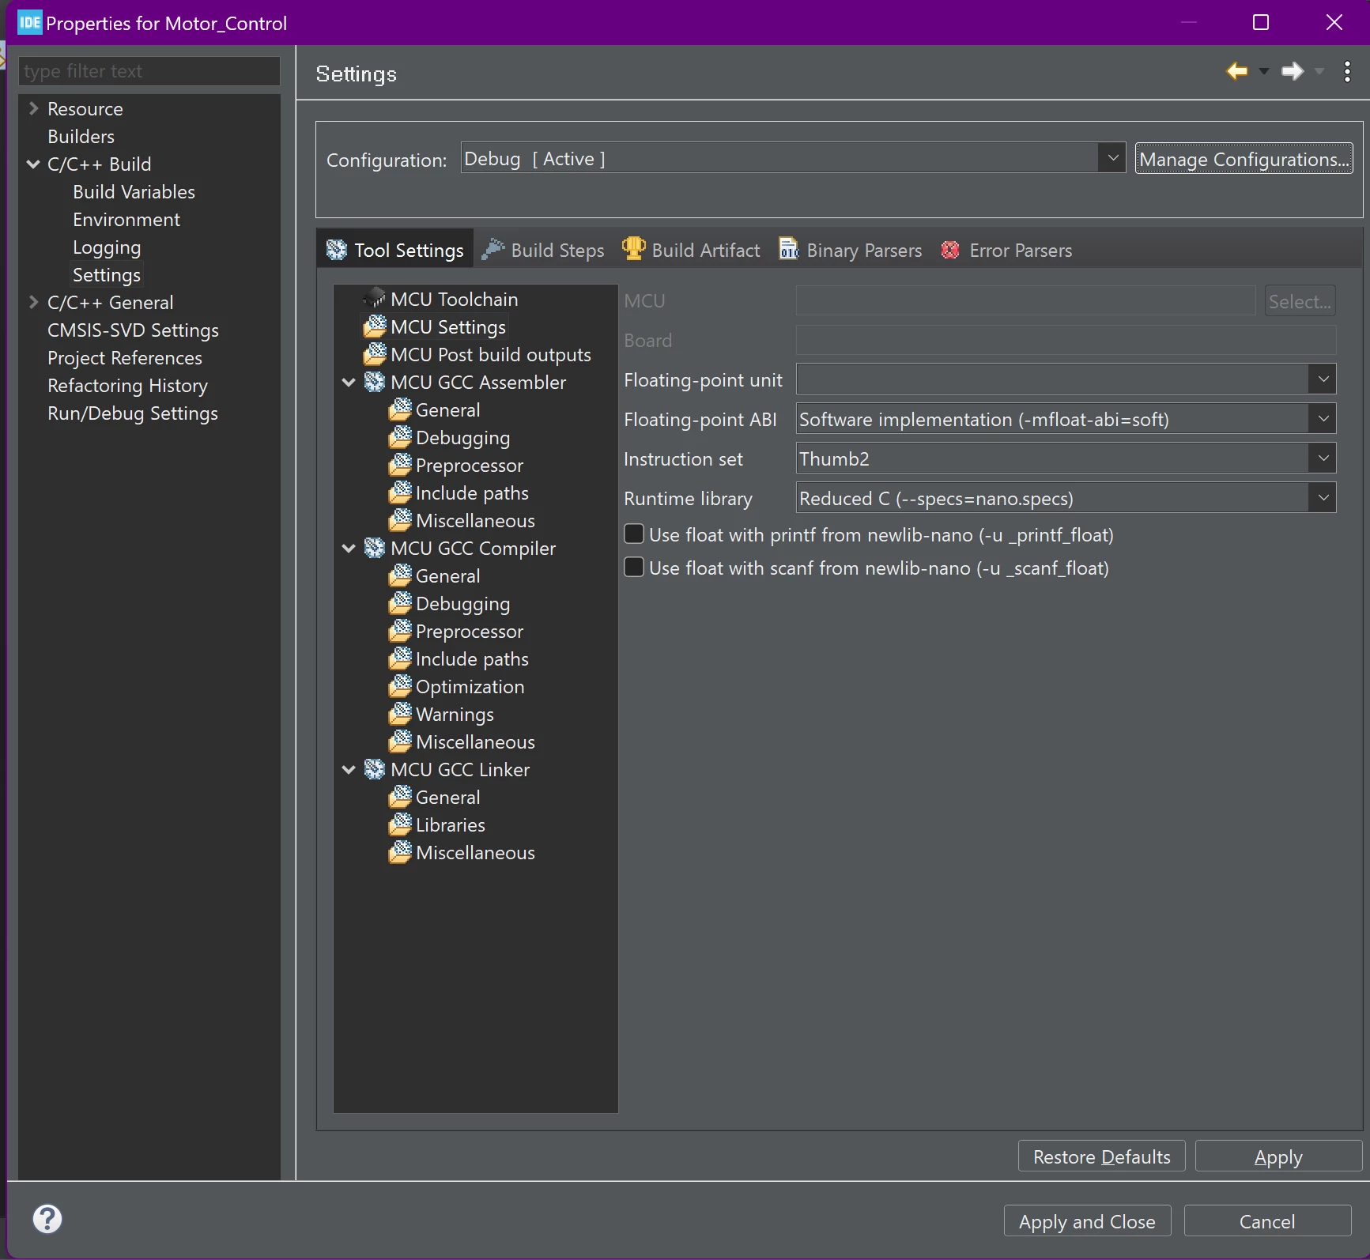The height and width of the screenshot is (1260, 1370).
Task: Click the icon beside Assembler Miscellaneous
Action: (400, 520)
